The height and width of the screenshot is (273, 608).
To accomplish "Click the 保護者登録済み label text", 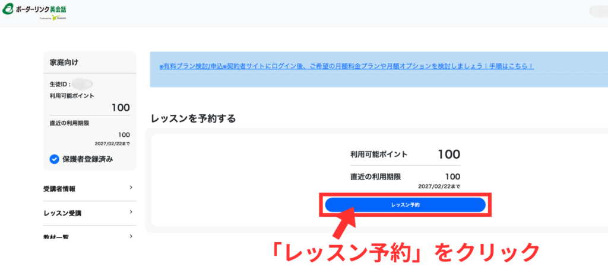I will click(x=87, y=159).
